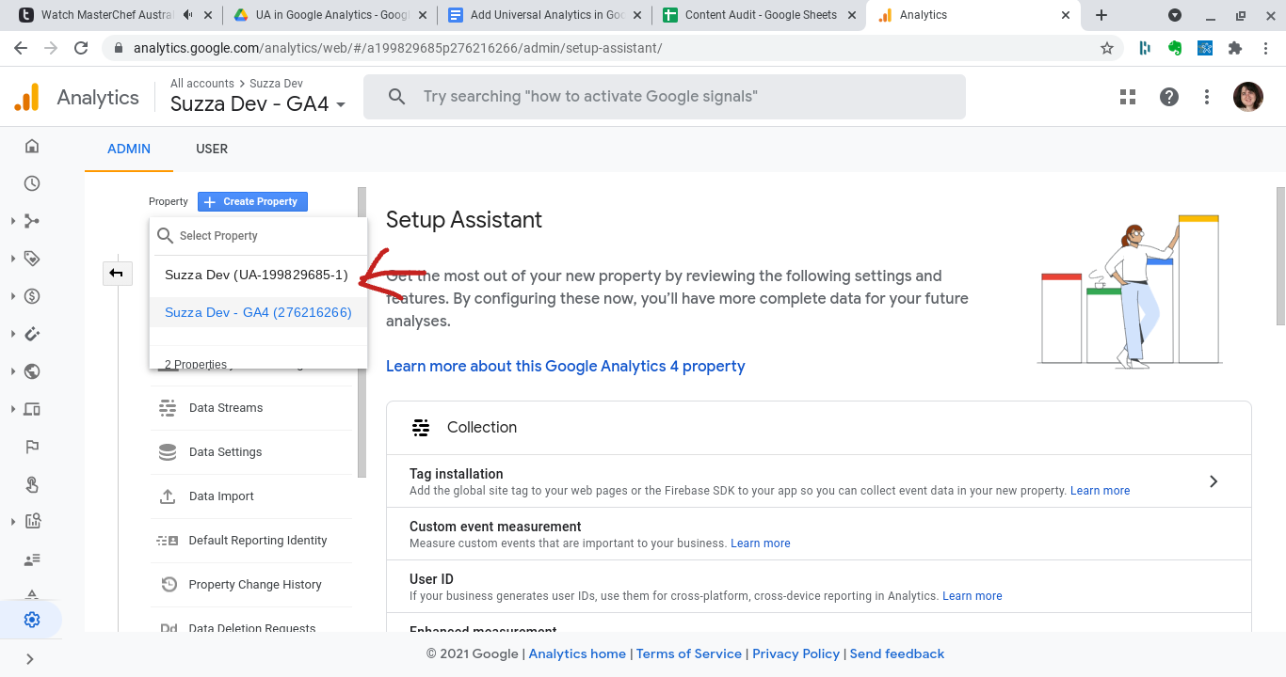Image resolution: width=1286 pixels, height=677 pixels.
Task: Open the Demographics globe icon
Action: [32, 371]
